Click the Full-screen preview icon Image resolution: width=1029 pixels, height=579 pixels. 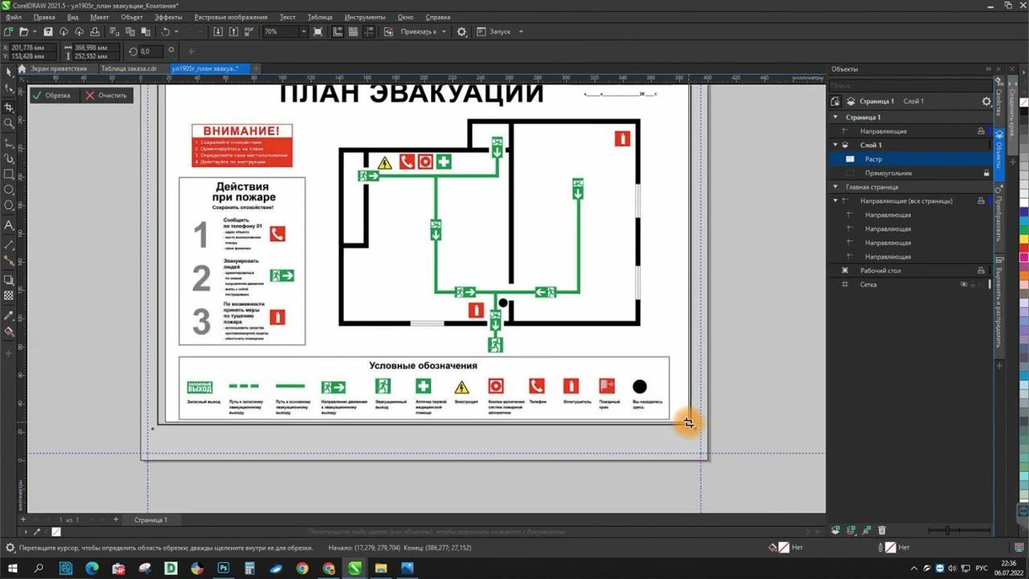pyautogui.click(x=318, y=31)
